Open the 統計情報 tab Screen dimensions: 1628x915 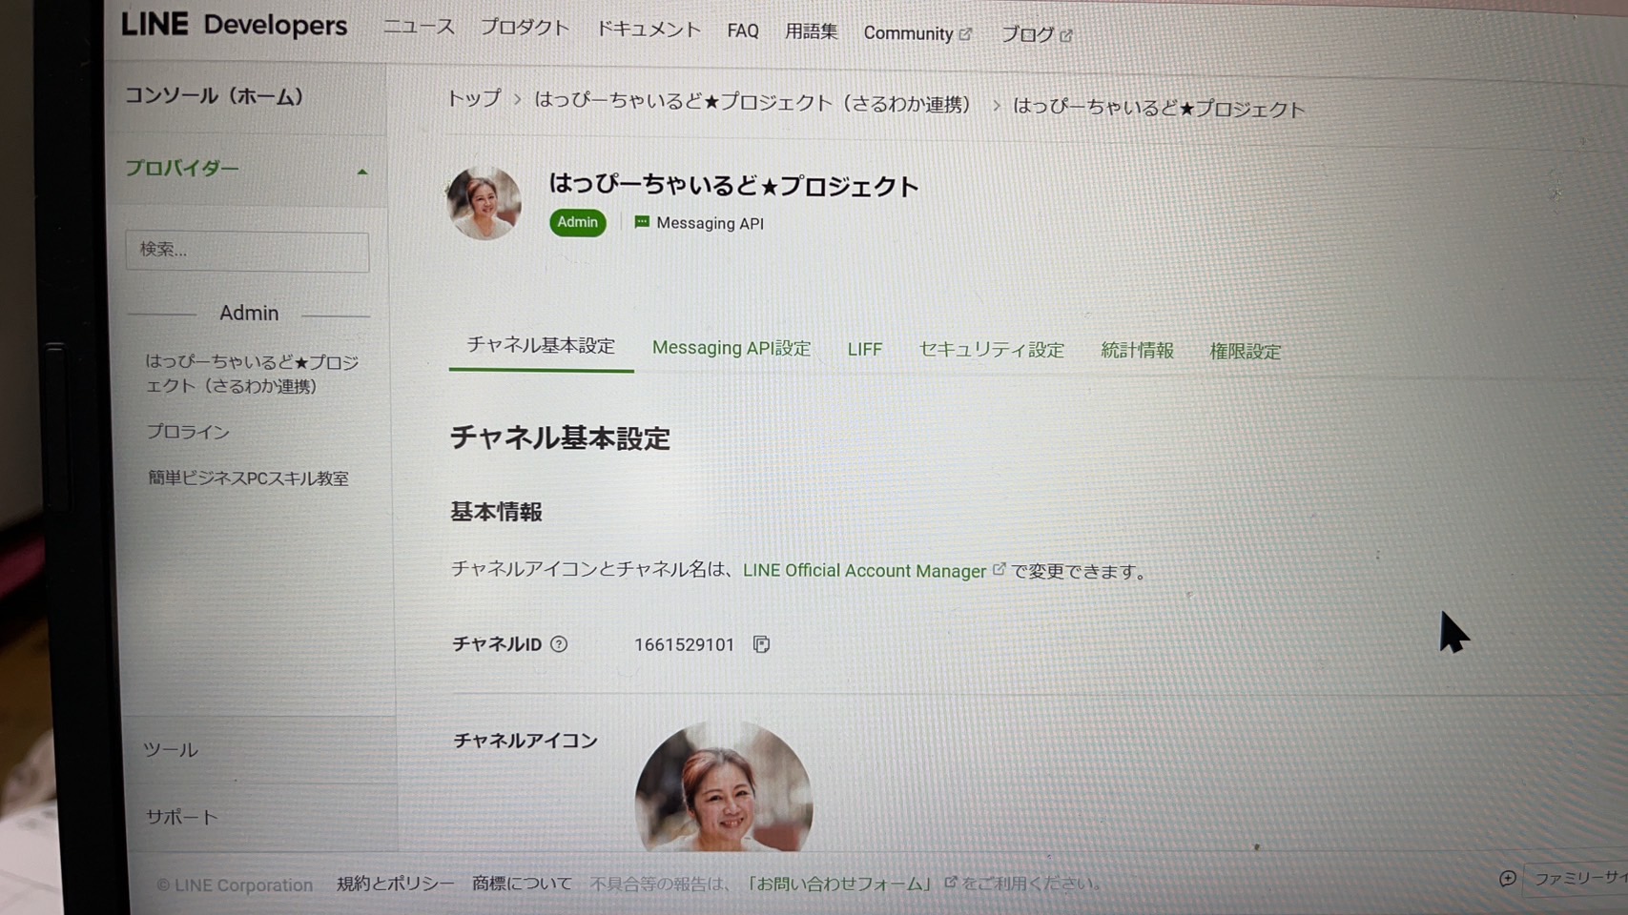tap(1137, 351)
